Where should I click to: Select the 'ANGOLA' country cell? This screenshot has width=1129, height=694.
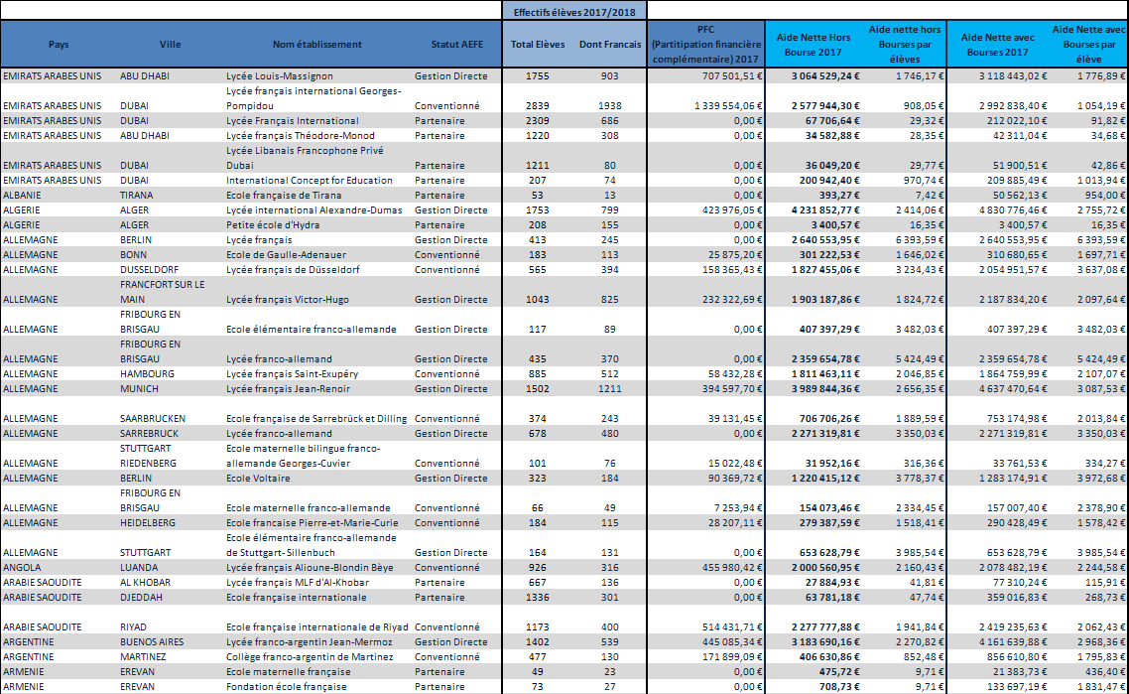pyautogui.click(x=25, y=568)
